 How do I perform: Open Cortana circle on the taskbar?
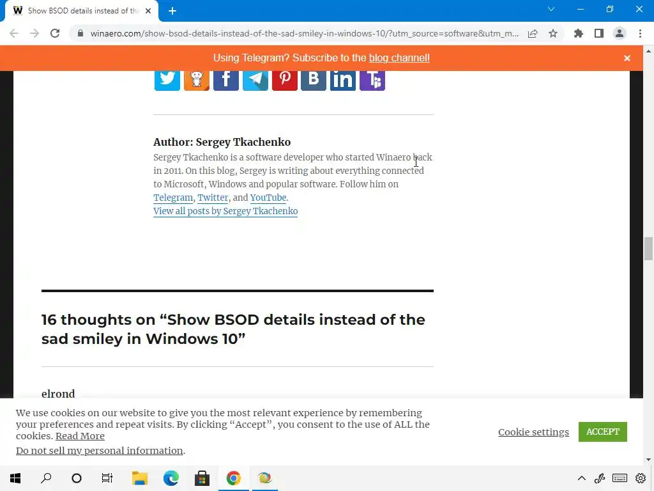(x=77, y=478)
